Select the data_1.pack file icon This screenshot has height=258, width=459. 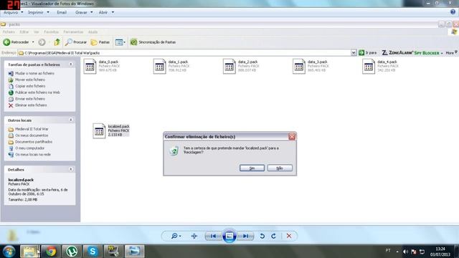[159, 67]
